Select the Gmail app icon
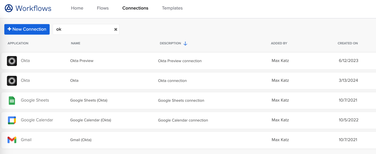 12,140
